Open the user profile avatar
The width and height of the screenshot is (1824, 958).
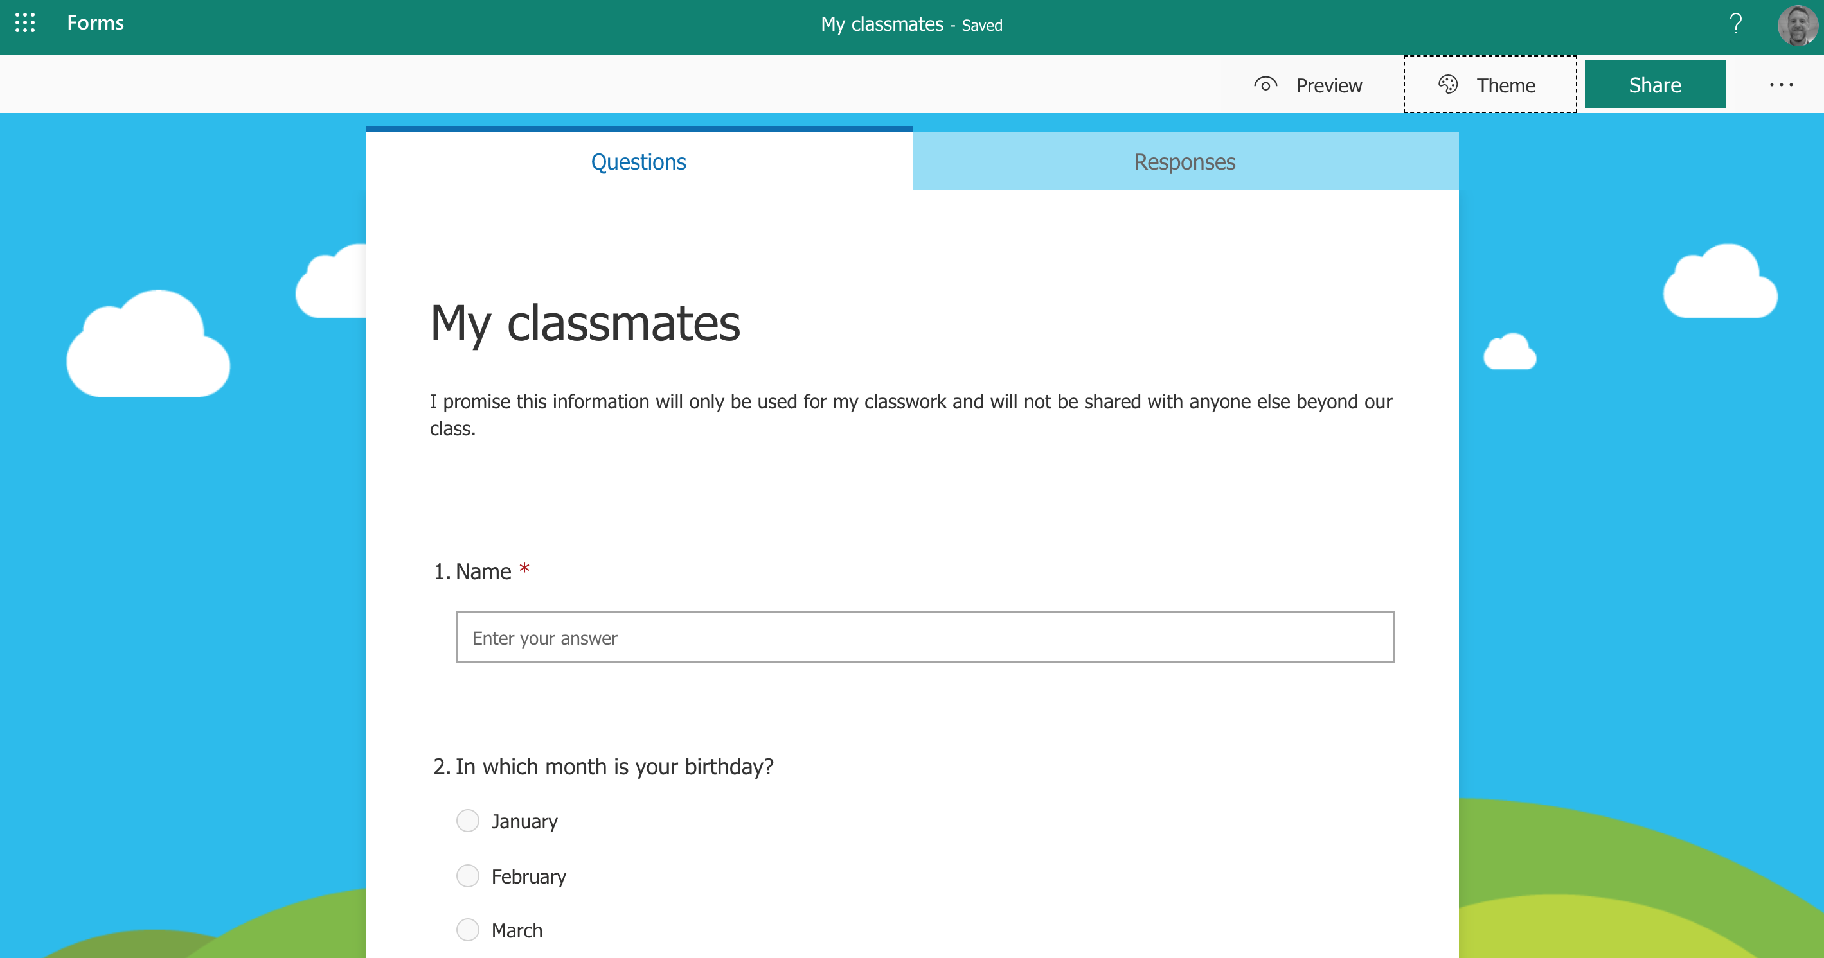click(1797, 26)
